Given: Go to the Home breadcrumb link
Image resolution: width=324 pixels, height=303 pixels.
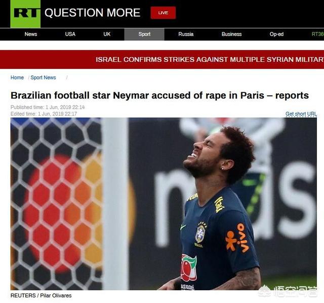Looking at the screenshot, I should click(x=17, y=78).
